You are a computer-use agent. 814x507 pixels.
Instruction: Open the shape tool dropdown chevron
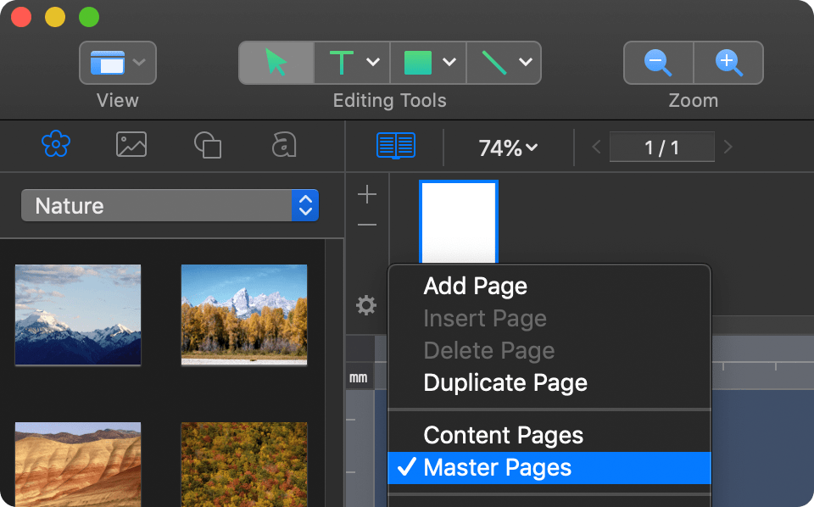point(450,62)
